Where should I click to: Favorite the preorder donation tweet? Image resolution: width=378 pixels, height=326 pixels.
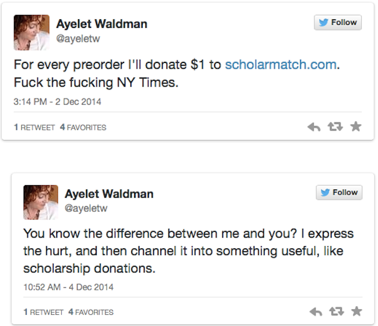coord(356,127)
